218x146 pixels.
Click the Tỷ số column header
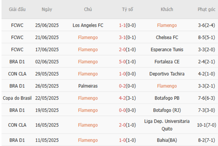coord(127,9)
